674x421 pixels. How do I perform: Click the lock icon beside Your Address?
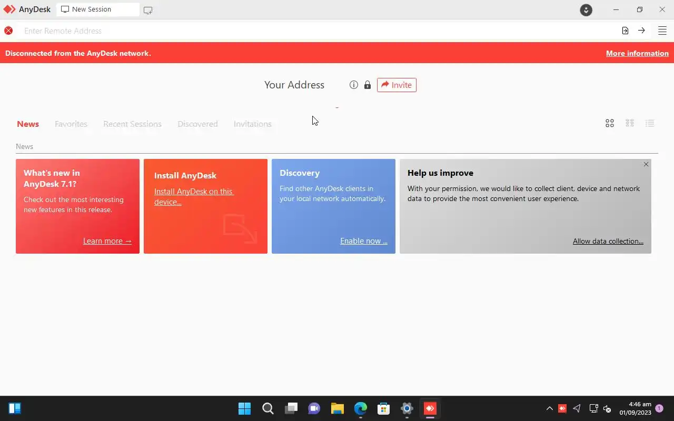coord(368,85)
